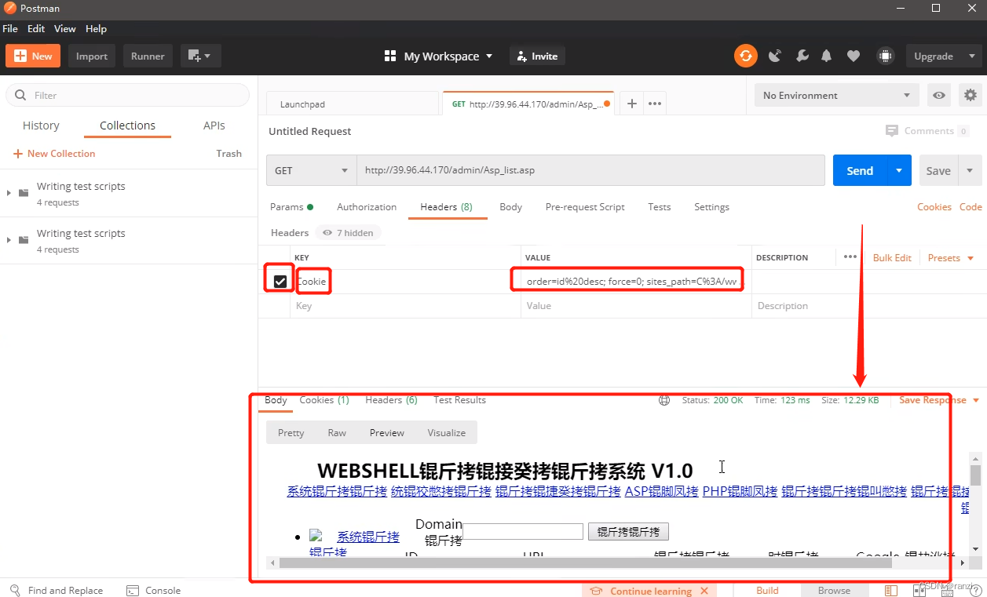Open the Help menu
987x597 pixels.
(96, 28)
